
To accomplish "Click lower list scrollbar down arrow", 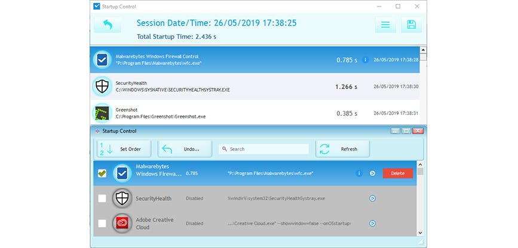I will (420, 233).
